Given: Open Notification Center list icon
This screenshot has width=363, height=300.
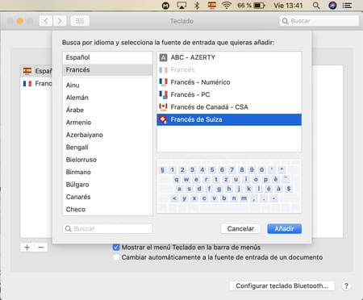Looking at the screenshot, I should 348,6.
